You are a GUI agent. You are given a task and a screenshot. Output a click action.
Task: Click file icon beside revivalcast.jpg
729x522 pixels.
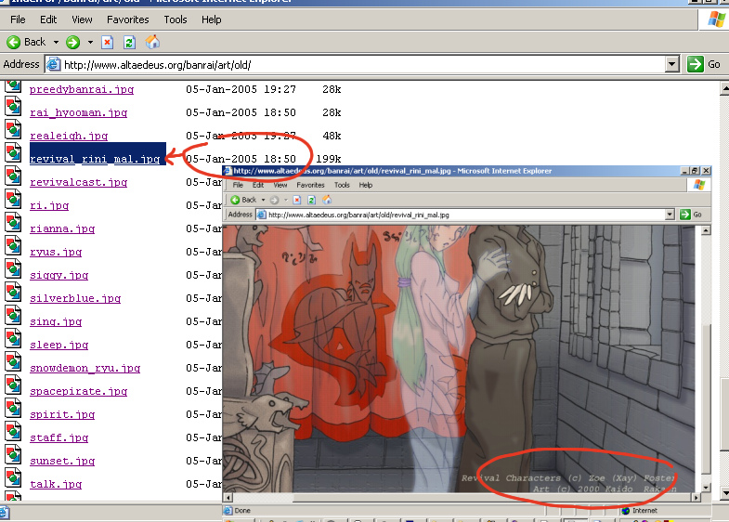point(13,176)
